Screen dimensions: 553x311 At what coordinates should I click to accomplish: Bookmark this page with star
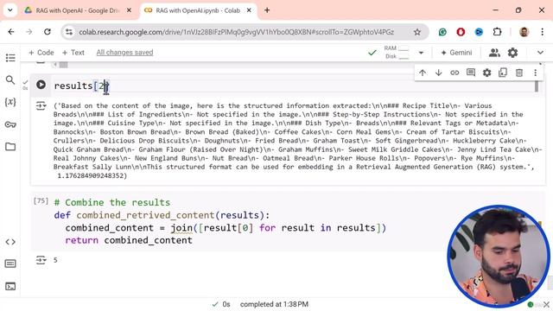(417, 32)
